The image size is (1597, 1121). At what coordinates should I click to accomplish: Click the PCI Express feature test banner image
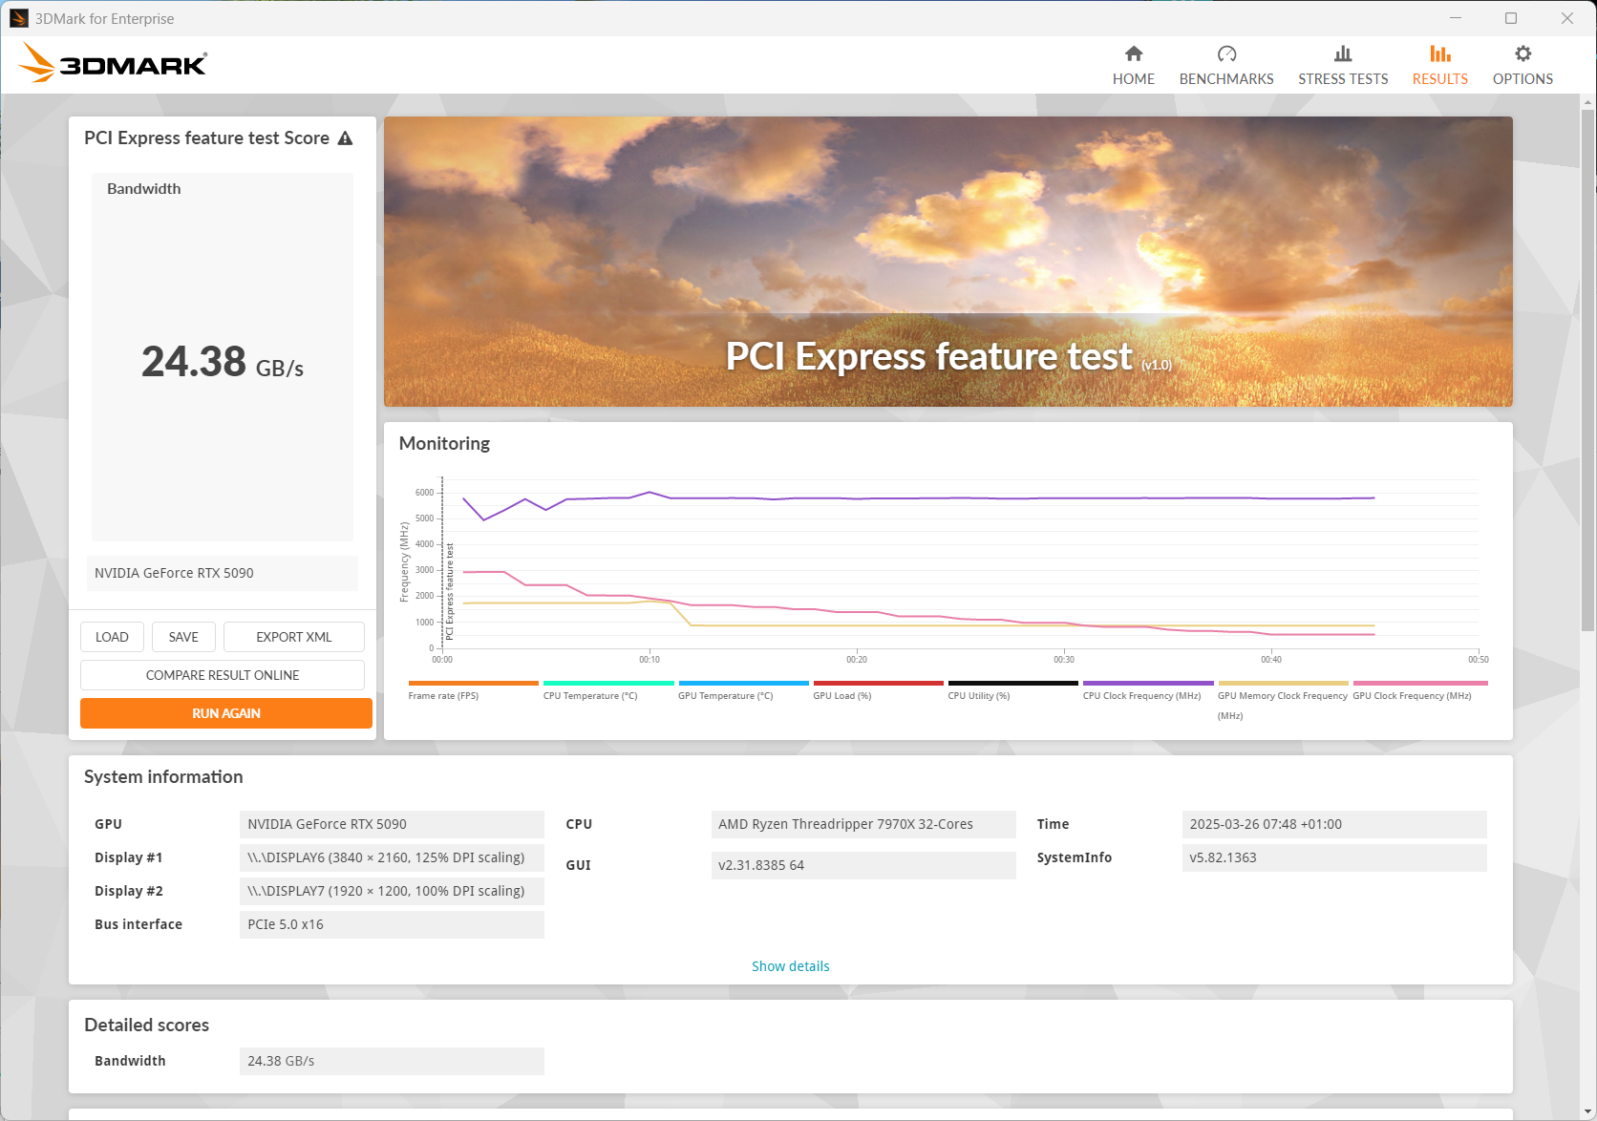point(948,262)
